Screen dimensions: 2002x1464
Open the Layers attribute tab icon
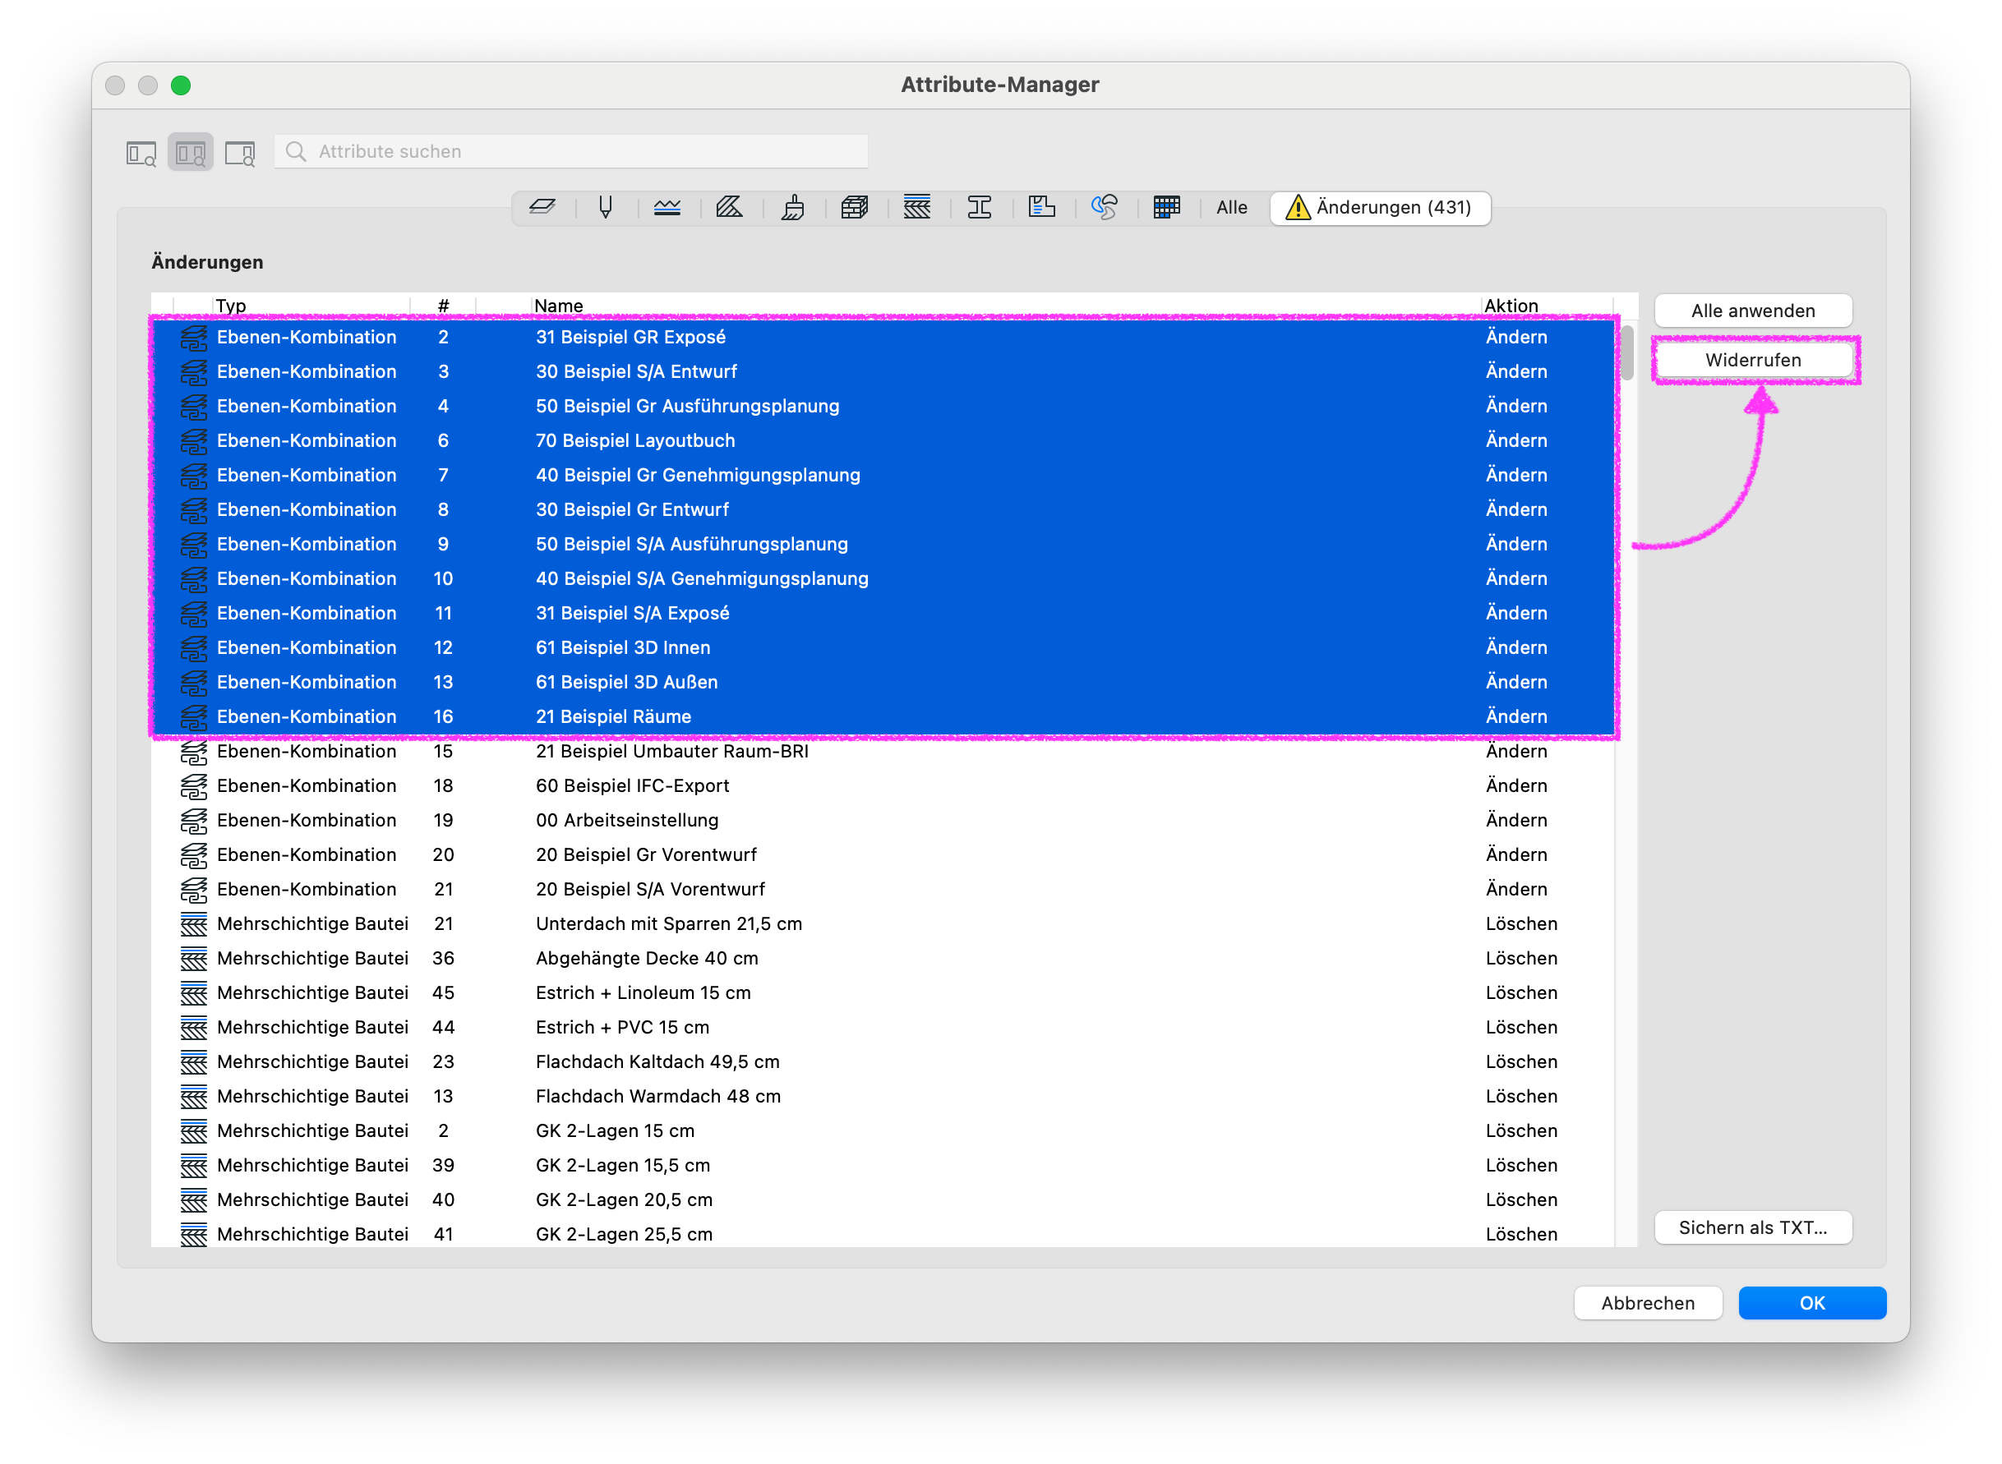click(542, 207)
